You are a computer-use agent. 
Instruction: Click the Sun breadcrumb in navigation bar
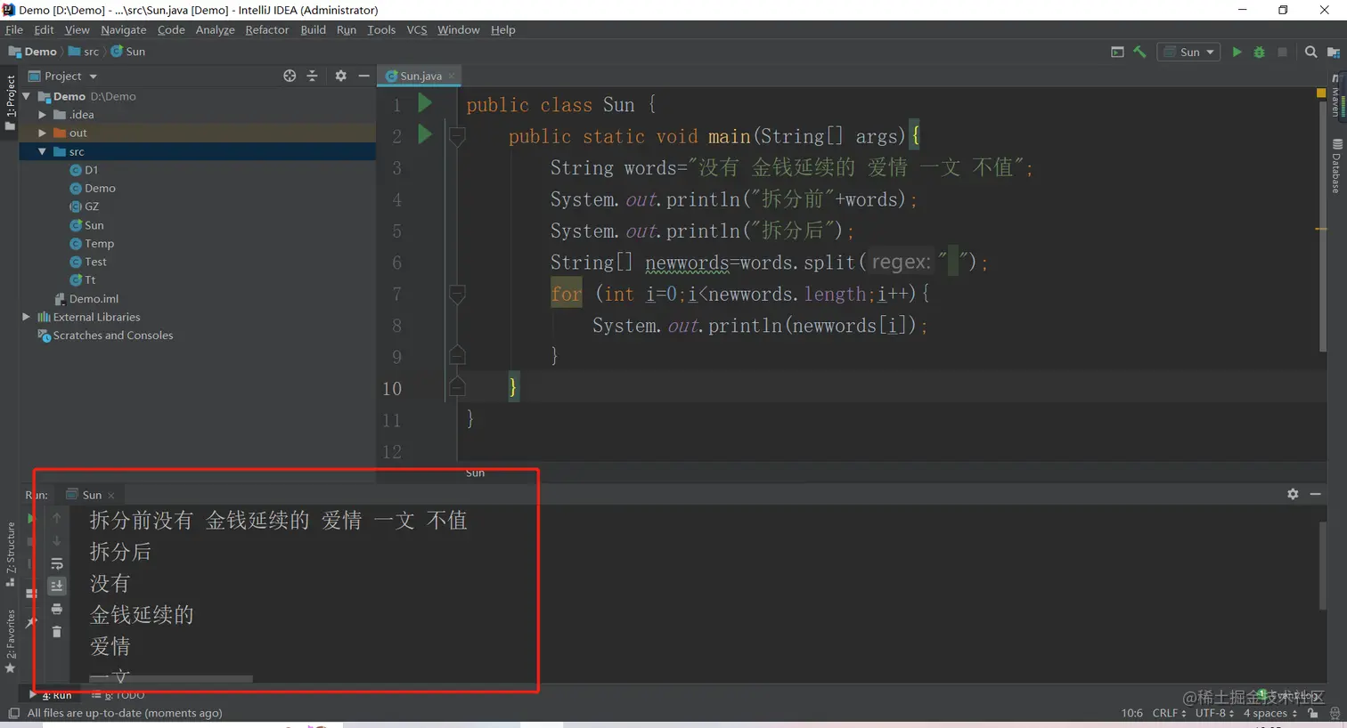(128, 53)
